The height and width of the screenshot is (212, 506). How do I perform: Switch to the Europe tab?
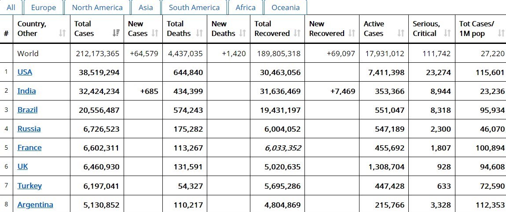point(43,7)
